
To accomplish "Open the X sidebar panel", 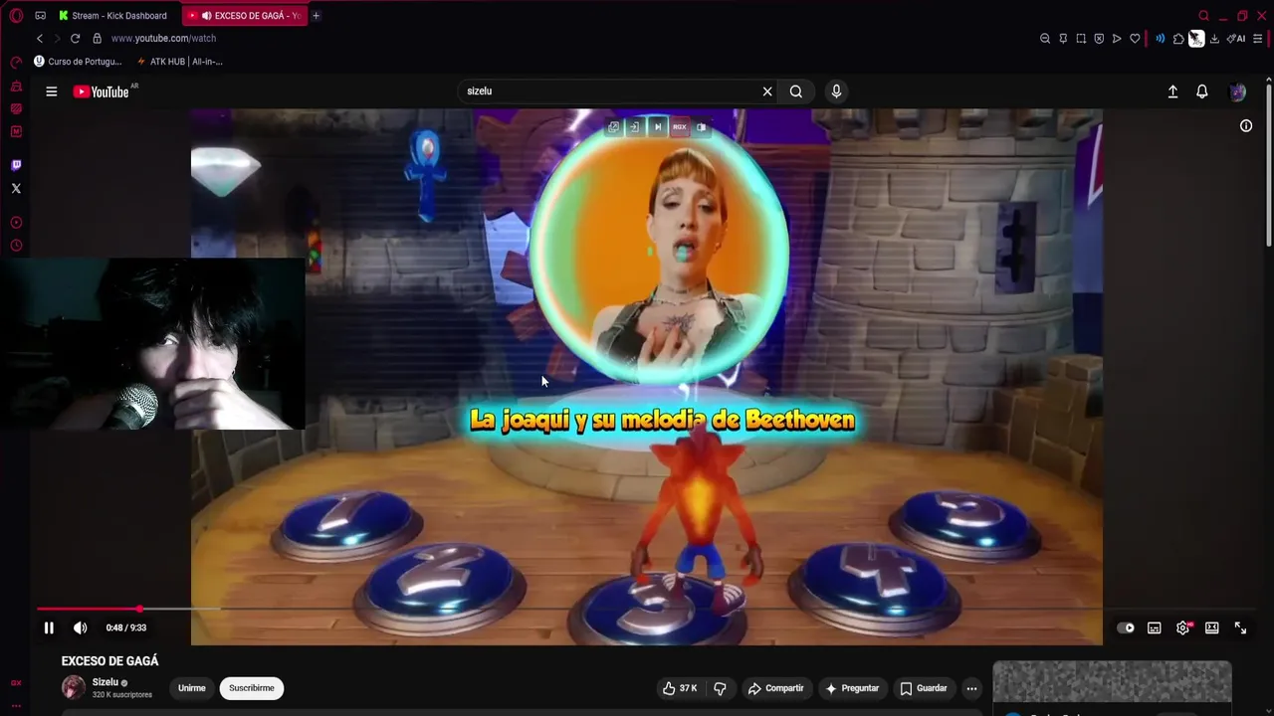I will point(16,188).
